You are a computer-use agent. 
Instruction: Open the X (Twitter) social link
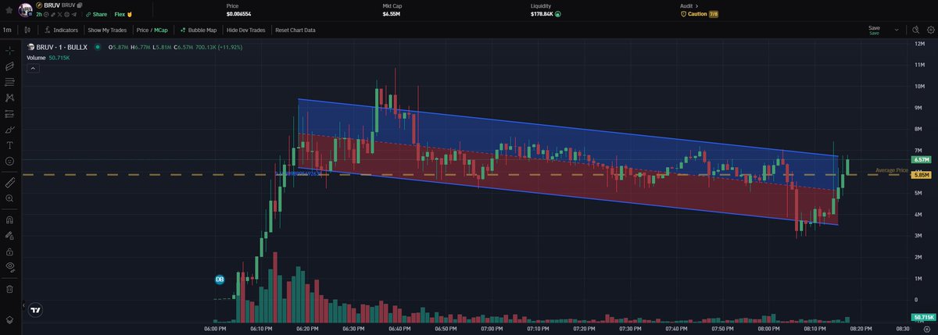59,14
